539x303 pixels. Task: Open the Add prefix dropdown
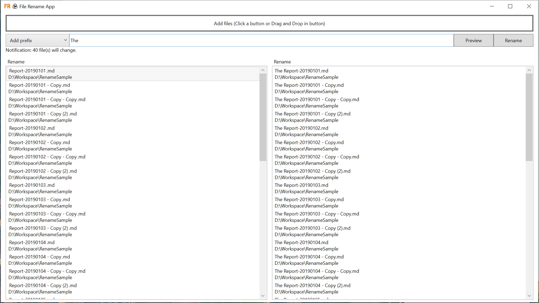click(x=37, y=40)
